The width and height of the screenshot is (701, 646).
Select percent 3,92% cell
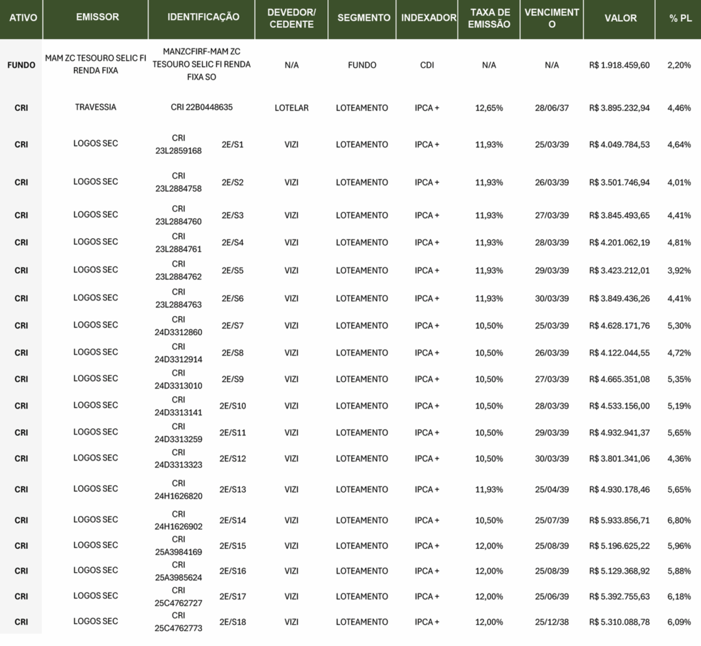(678, 271)
